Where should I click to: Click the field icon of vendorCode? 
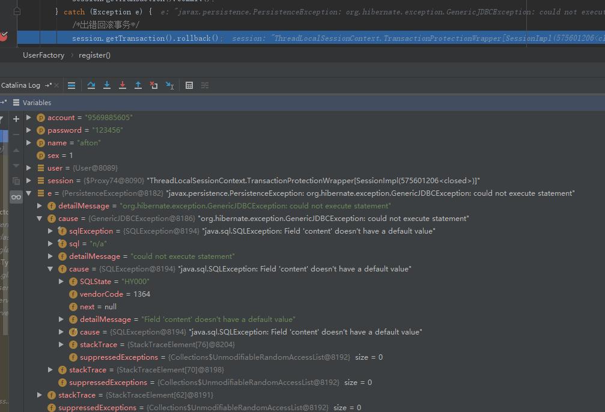coord(73,294)
